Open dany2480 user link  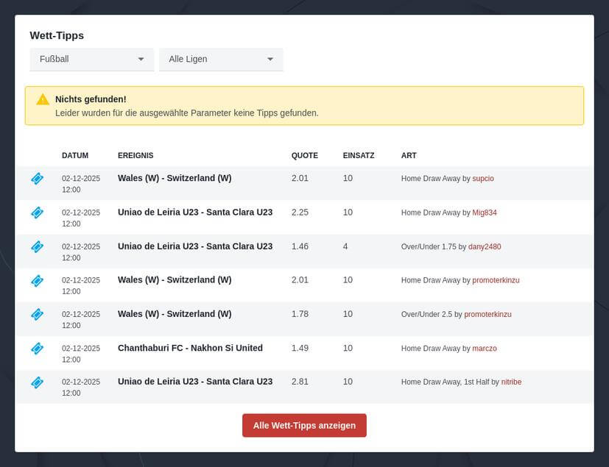coord(485,247)
